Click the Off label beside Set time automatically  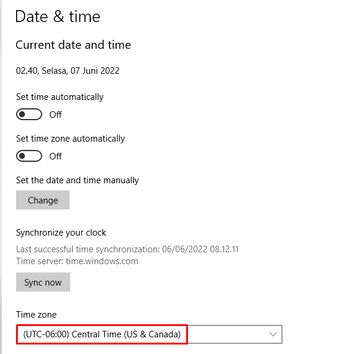pyautogui.click(x=55, y=115)
